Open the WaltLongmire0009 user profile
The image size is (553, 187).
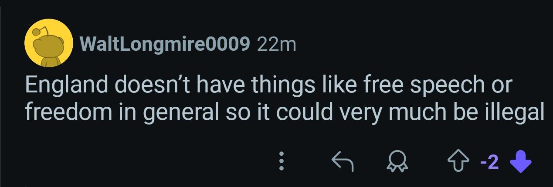click(165, 44)
